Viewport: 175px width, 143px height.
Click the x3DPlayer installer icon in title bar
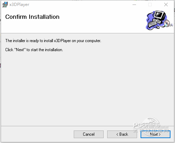pos(5,5)
